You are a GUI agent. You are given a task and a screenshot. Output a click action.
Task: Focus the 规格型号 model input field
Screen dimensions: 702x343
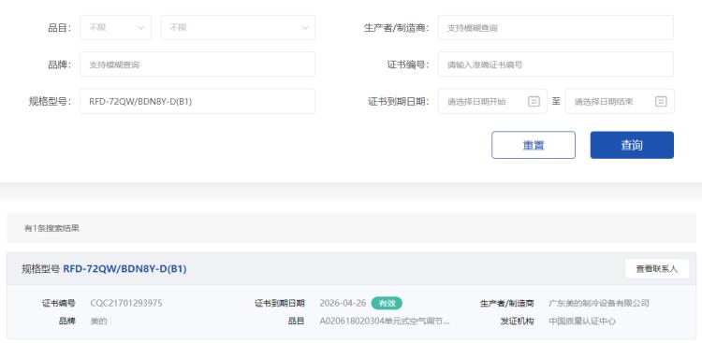tap(197, 102)
